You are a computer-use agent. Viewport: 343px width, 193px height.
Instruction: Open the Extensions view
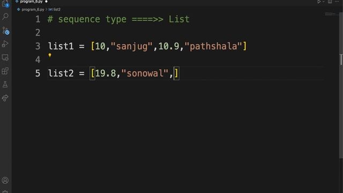(5, 71)
